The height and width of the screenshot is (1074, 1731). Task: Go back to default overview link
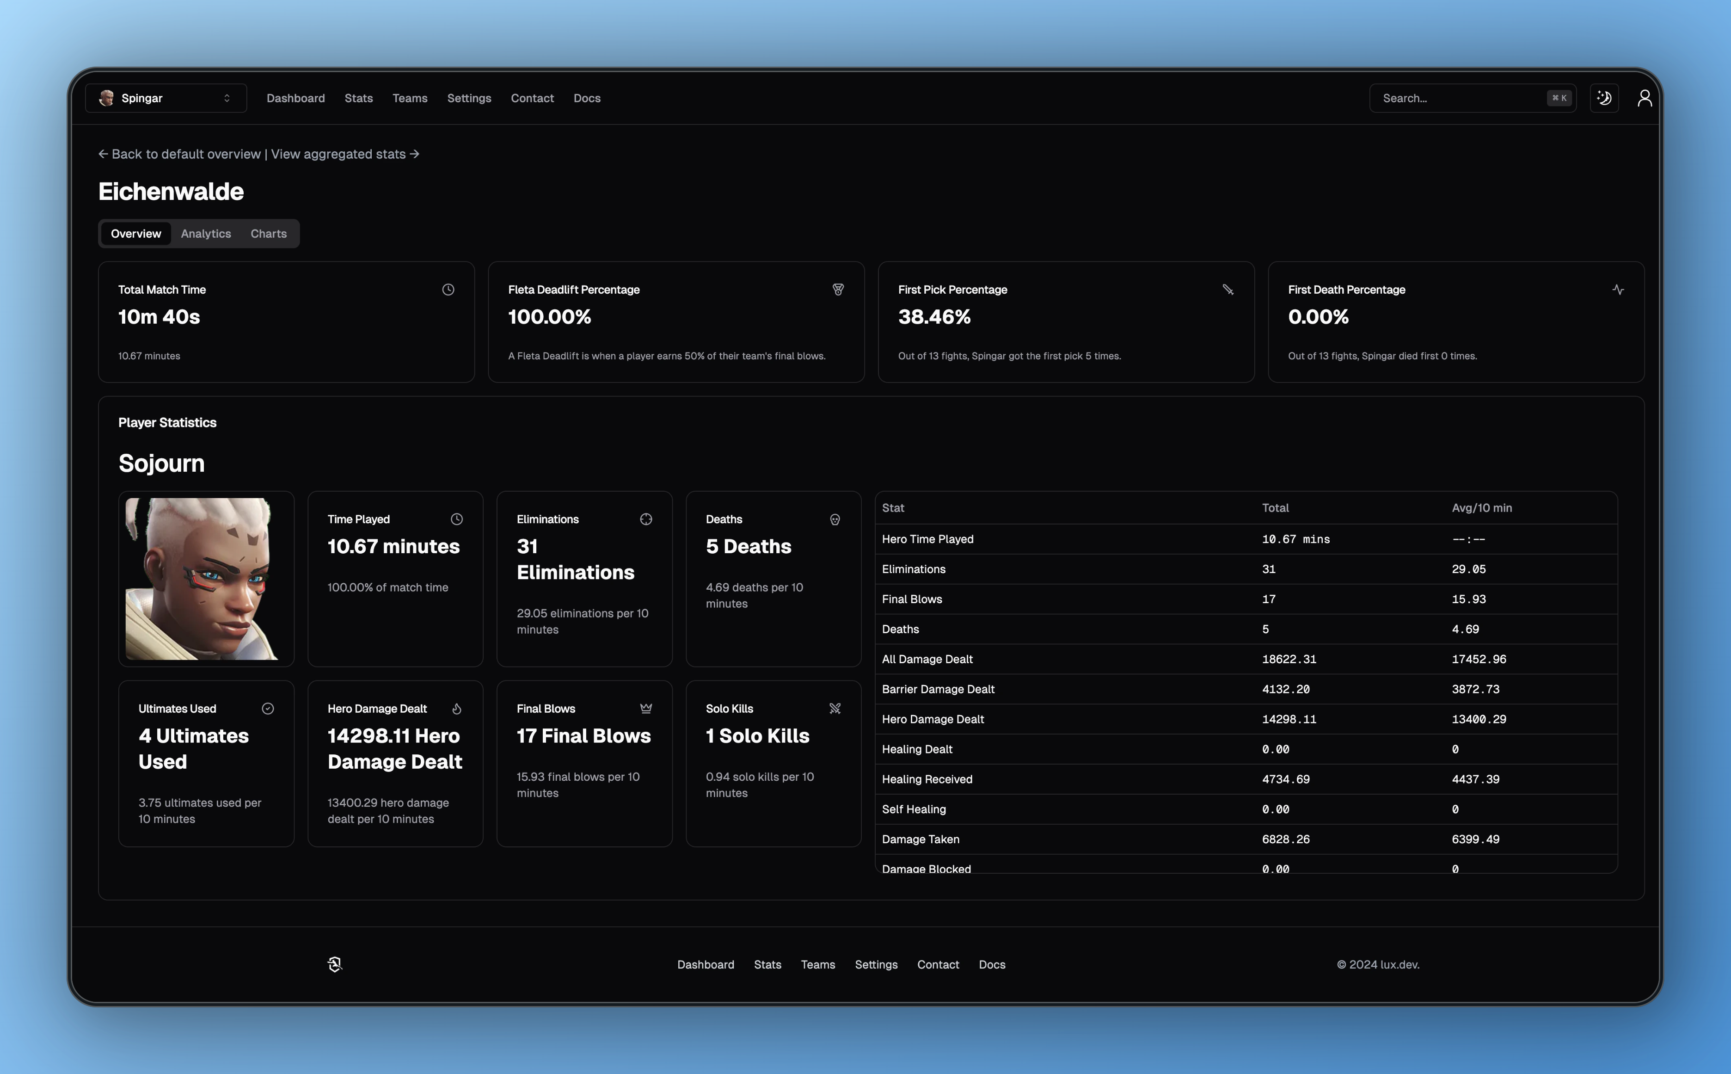click(180, 154)
